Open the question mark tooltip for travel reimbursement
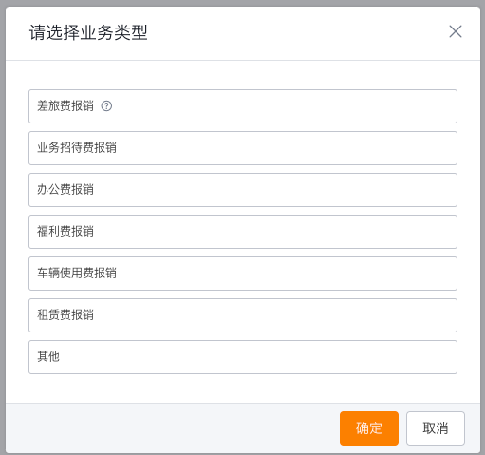The height and width of the screenshot is (455, 485). (x=106, y=106)
